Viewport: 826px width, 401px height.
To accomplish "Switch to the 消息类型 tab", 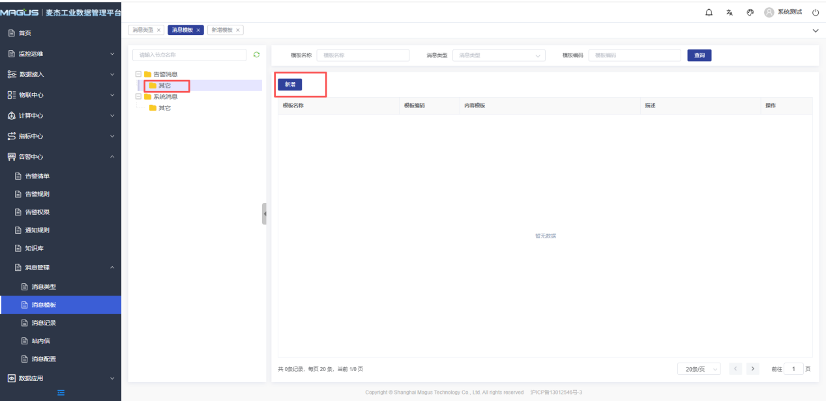I will pos(143,30).
